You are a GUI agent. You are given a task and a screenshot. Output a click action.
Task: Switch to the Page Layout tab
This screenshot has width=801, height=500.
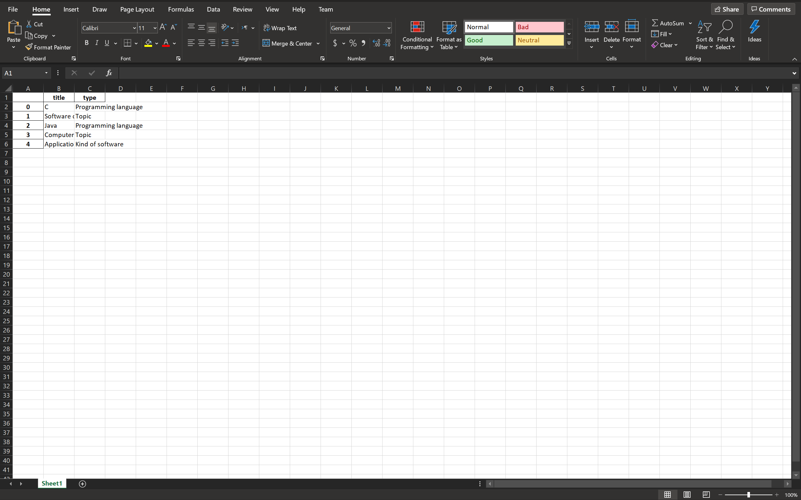[137, 9]
